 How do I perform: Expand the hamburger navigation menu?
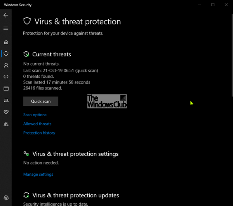click(6, 28)
